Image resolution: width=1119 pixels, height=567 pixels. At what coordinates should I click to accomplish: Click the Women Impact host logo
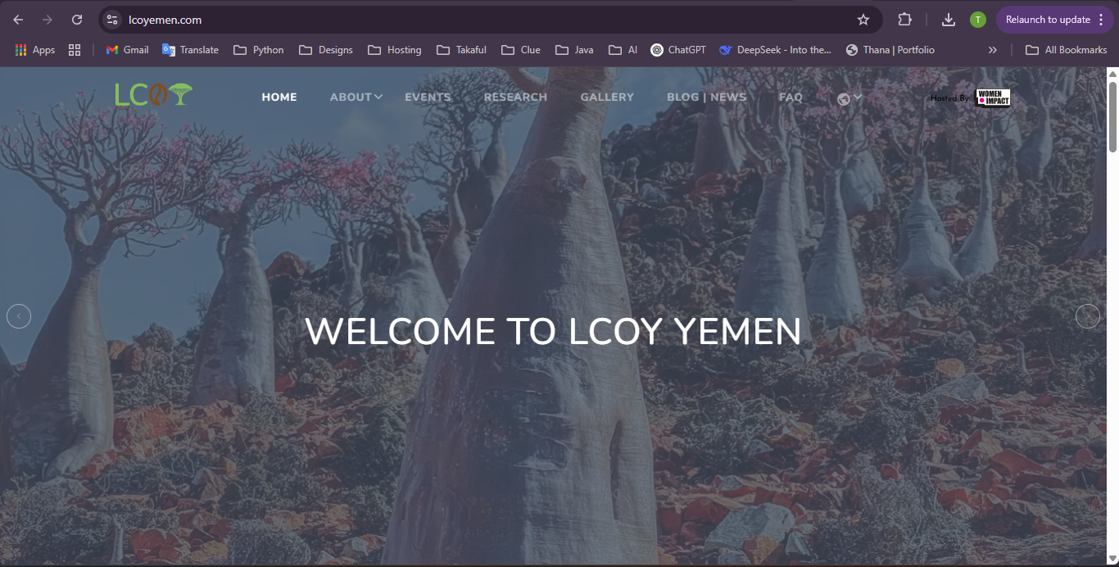(x=992, y=98)
